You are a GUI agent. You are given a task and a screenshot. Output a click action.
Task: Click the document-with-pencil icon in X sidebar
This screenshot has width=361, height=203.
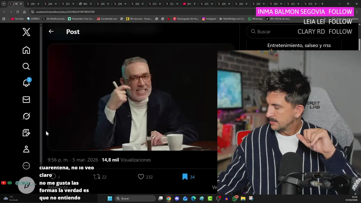click(26, 133)
